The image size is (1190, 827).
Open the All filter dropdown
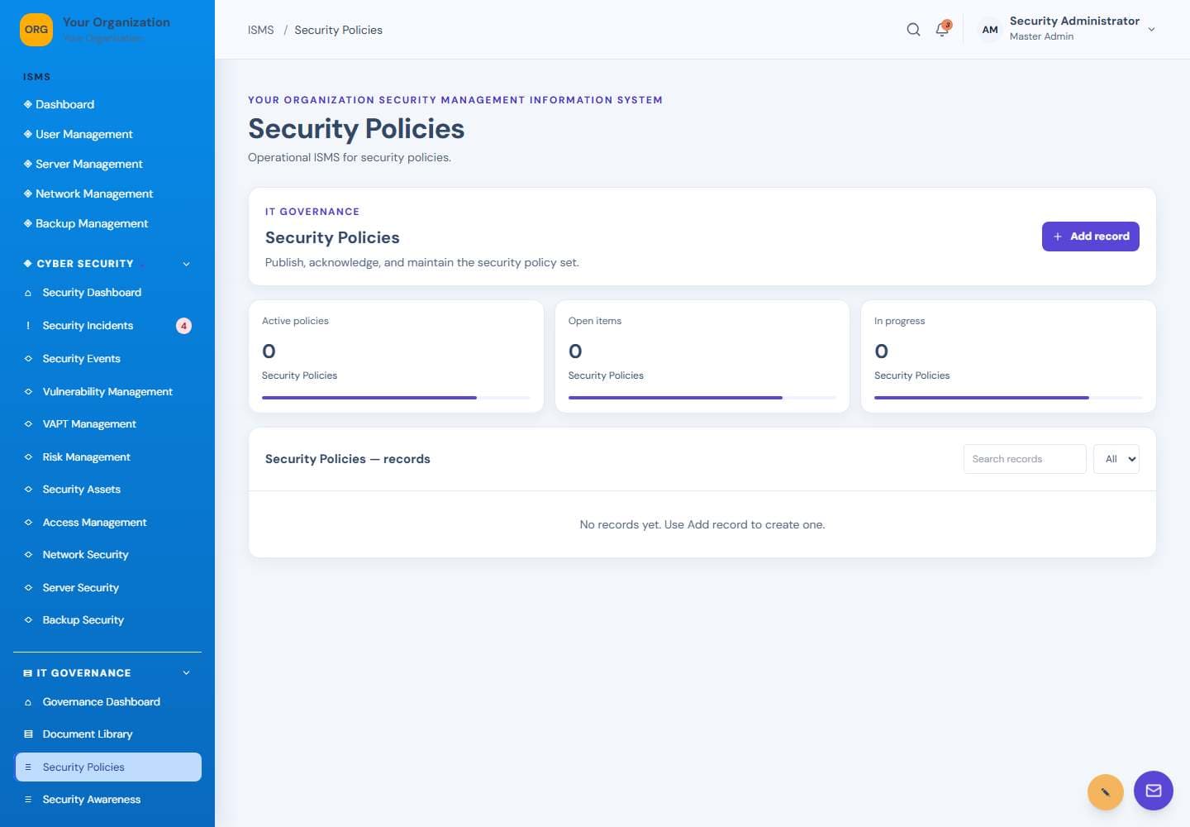coord(1116,459)
